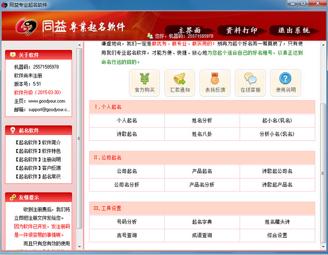
Task: Open the 个人起名 function
Action: (127, 121)
